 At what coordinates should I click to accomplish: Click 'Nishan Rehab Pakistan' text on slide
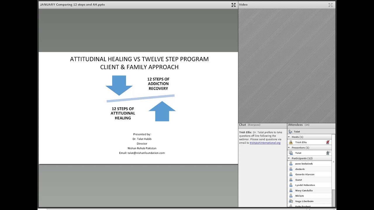[142, 148]
